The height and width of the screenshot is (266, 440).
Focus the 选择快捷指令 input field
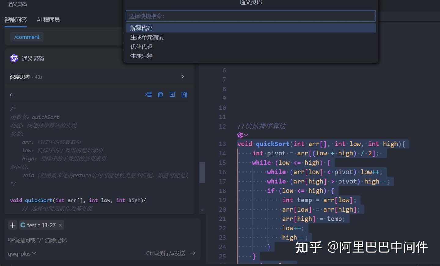coord(251,16)
